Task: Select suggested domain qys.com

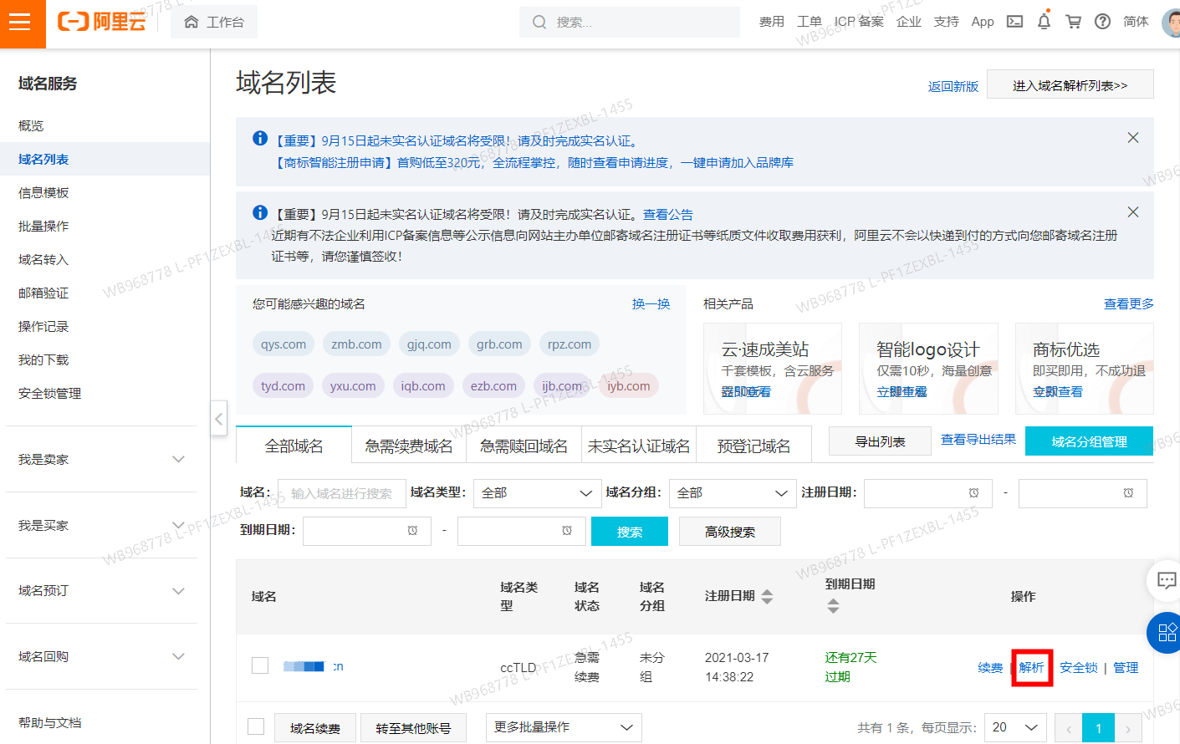Action: point(284,344)
